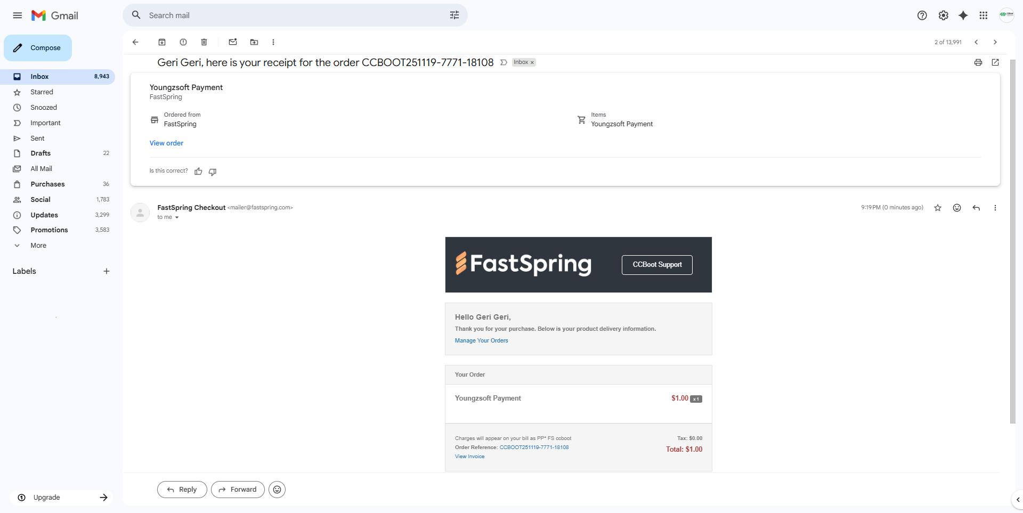Screen dimensions: 1023x513
Task: Give thumbs down on order summary correctness
Action: click(212, 172)
